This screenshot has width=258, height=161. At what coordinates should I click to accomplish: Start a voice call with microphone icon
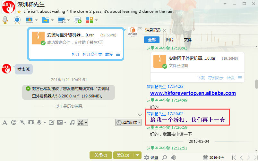coord(5,20)
